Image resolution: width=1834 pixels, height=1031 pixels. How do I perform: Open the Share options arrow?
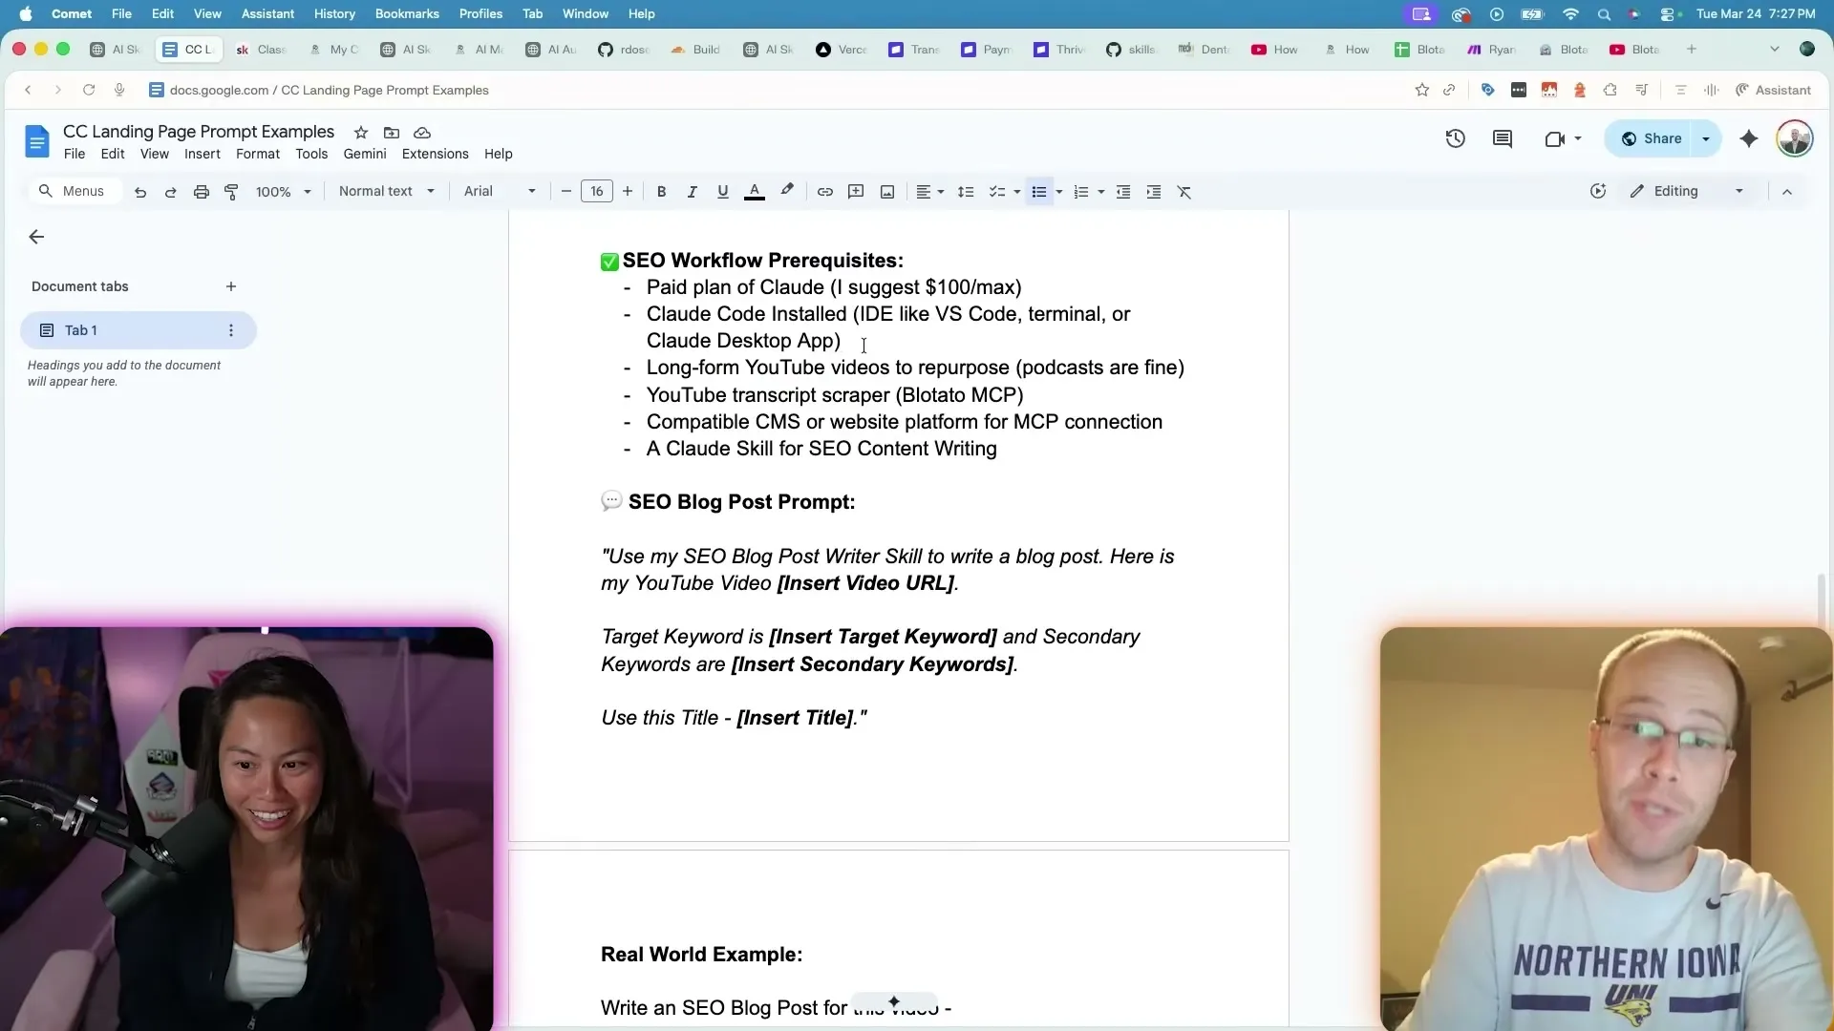tap(1706, 139)
